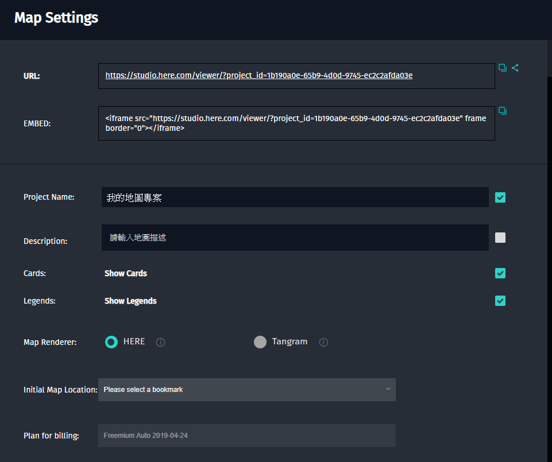
Task: Select the Tangram map renderer radio button
Action: click(260, 342)
